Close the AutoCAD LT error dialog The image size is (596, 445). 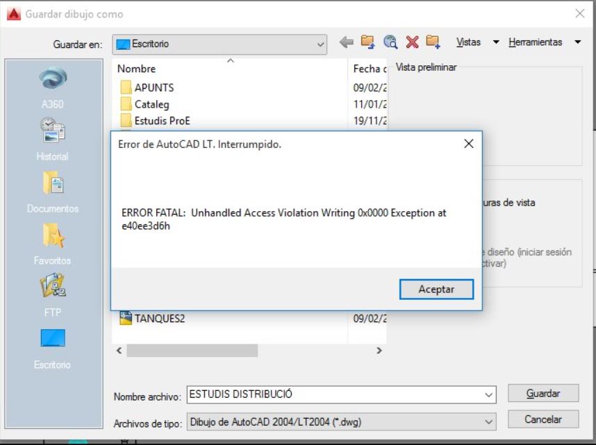tap(469, 144)
